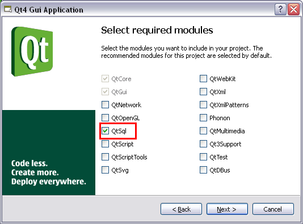Tick the Qt3Support option
303x224 pixels.
coord(203,144)
